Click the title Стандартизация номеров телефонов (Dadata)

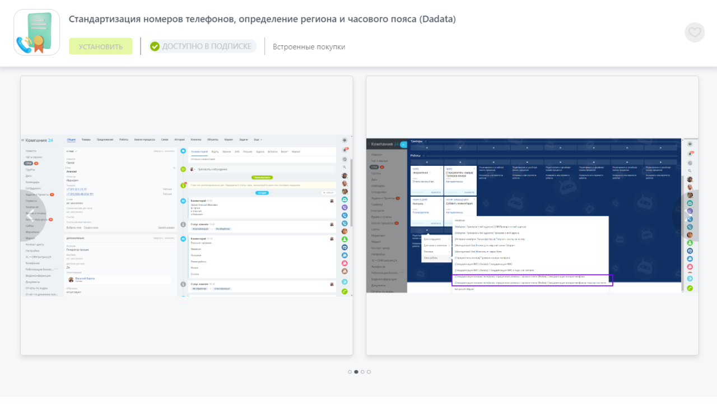click(262, 19)
